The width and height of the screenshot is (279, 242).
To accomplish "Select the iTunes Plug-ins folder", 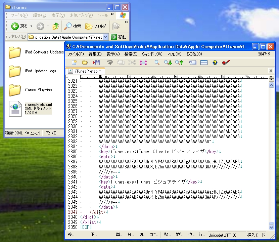I will [30, 90].
